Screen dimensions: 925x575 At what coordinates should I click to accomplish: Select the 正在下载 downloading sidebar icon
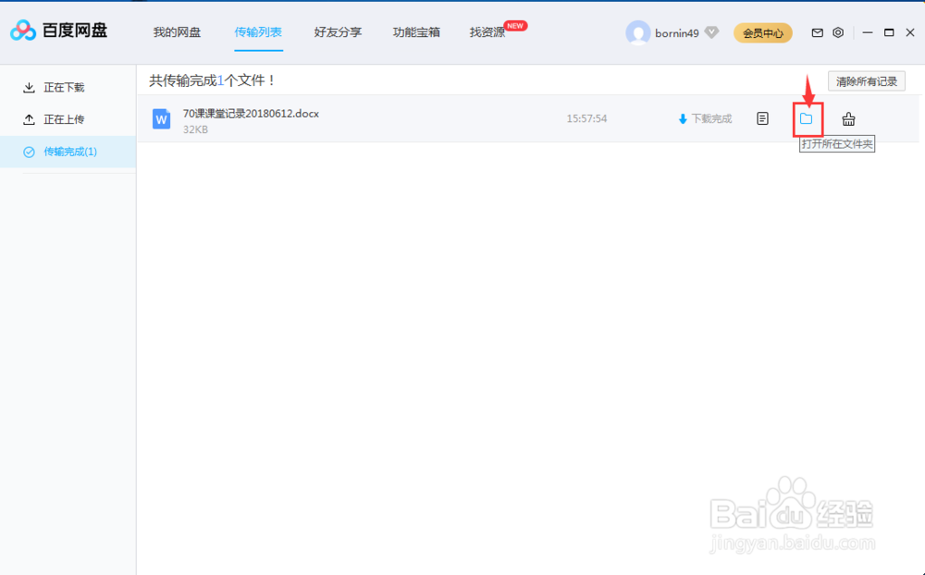pos(28,87)
